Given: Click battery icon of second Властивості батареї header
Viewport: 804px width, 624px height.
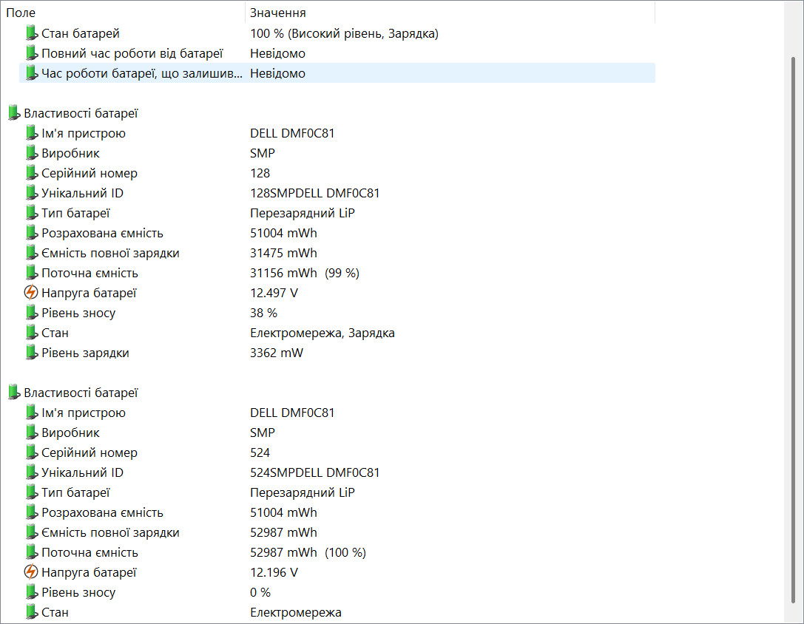Looking at the screenshot, I should pyautogui.click(x=14, y=393).
